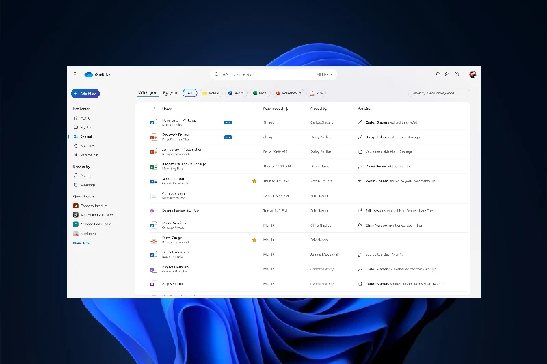The image size is (547, 364).
Task: Click the shared activity text in Design Review row
Action: tap(399, 210)
